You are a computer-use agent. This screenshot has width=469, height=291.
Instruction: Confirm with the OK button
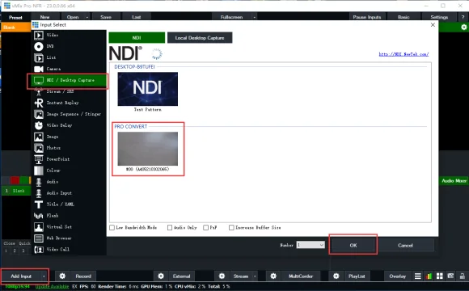coord(353,245)
